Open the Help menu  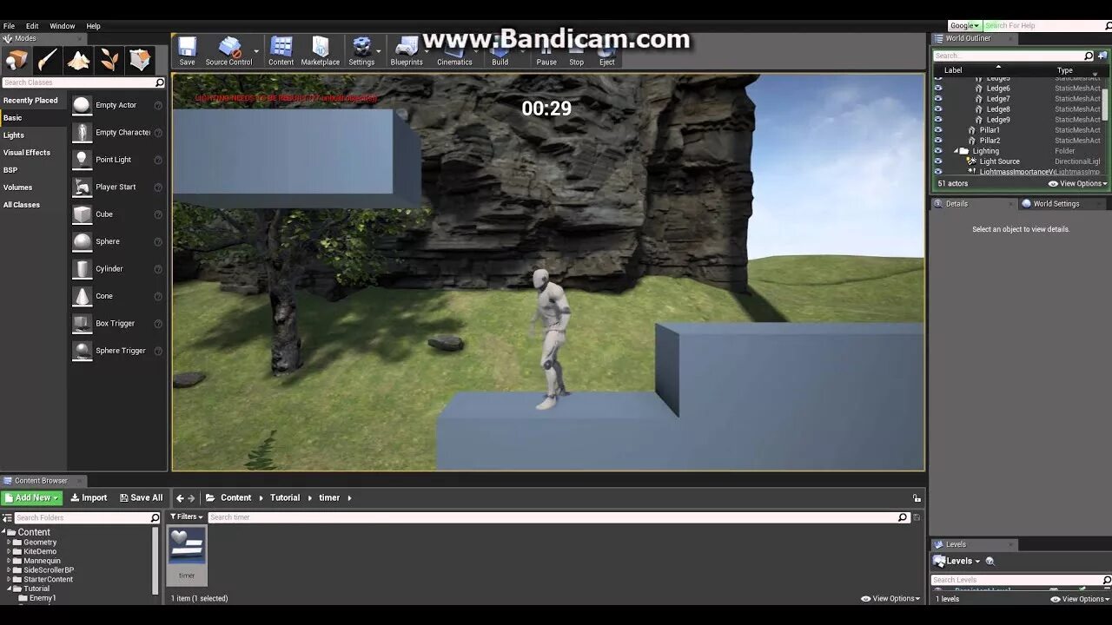pyautogui.click(x=93, y=26)
